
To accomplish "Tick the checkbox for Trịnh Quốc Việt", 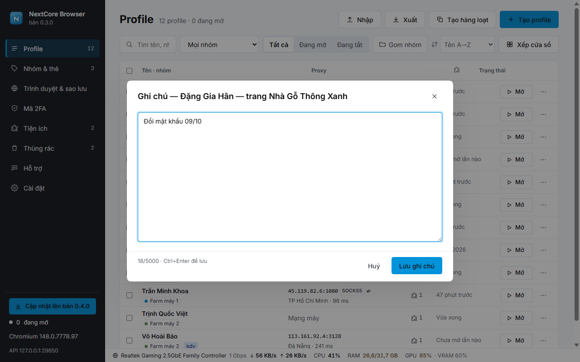I will coord(130,318).
